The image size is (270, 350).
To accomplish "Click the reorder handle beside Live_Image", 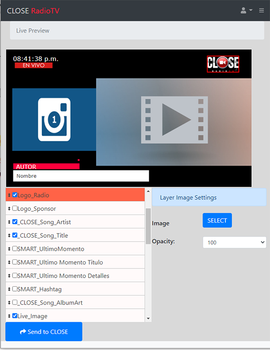I will (9, 316).
